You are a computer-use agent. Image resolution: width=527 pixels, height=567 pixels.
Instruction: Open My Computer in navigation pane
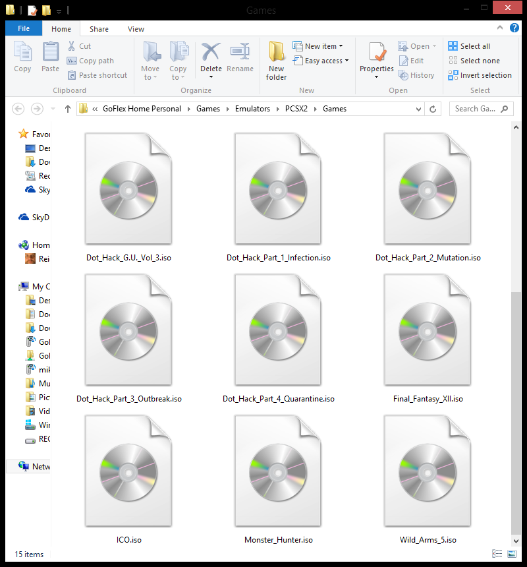(34, 287)
